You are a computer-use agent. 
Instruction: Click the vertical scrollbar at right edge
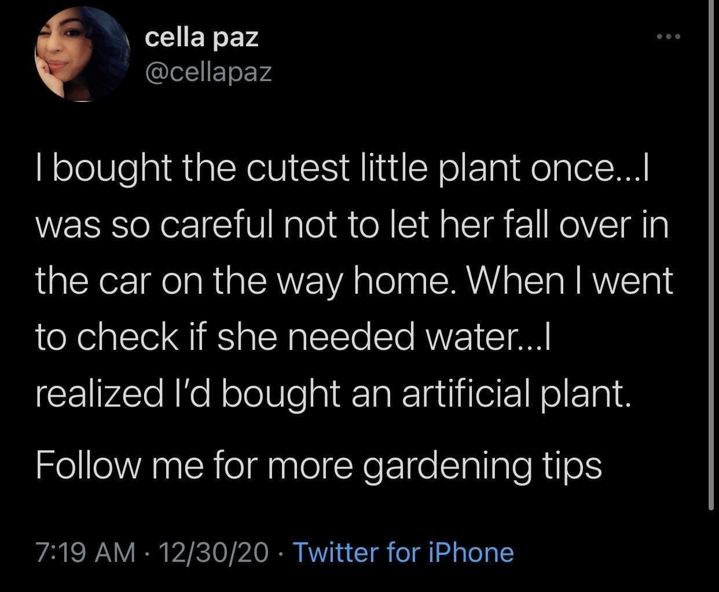tap(711, 255)
